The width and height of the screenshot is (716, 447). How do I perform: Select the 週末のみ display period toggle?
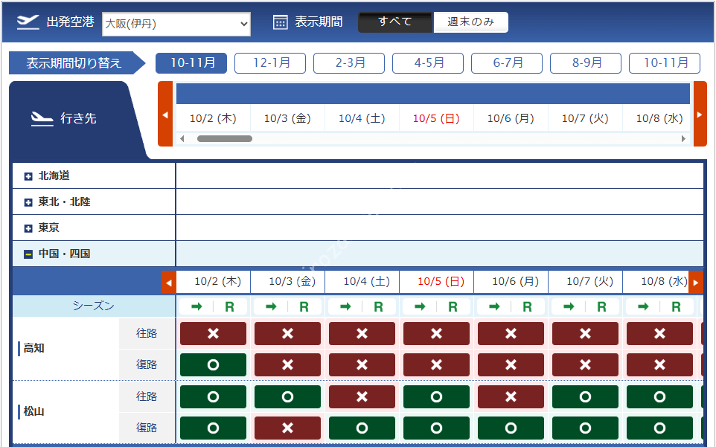pos(471,22)
